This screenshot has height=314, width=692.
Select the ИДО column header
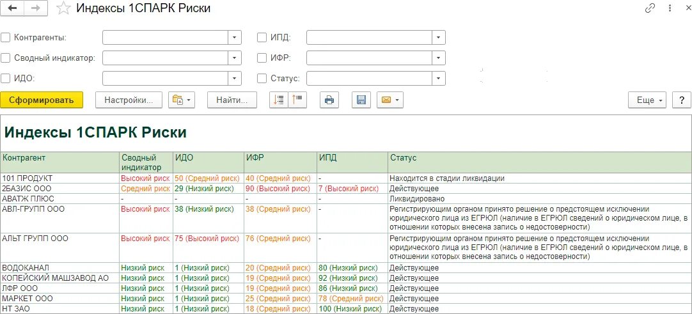point(208,162)
